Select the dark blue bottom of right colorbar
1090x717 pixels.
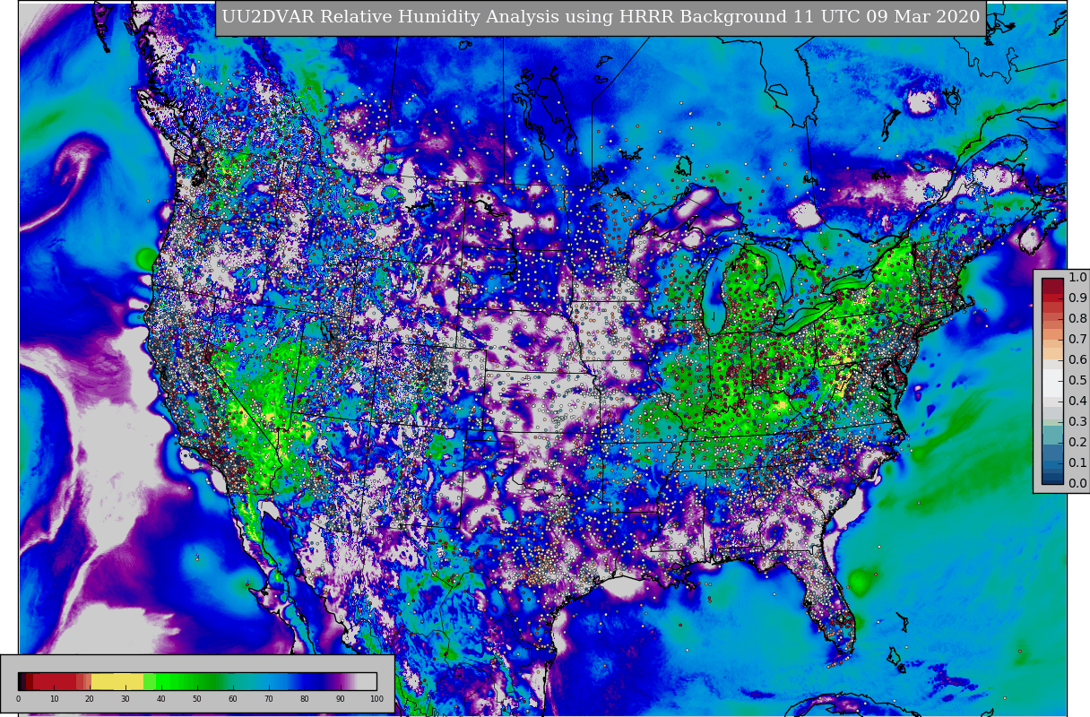point(1052,479)
